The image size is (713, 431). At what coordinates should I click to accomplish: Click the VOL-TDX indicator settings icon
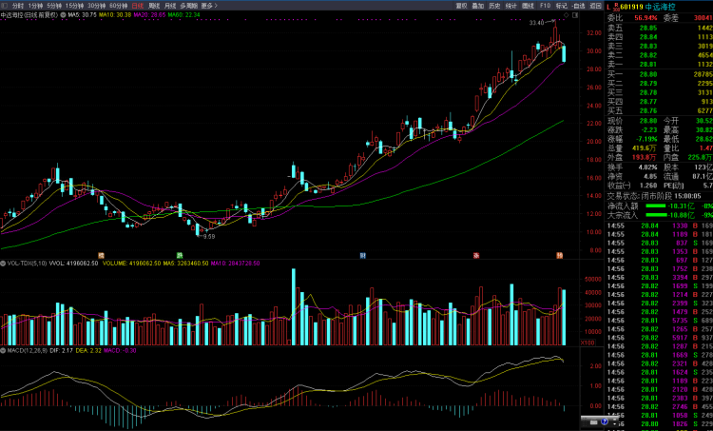4,264
